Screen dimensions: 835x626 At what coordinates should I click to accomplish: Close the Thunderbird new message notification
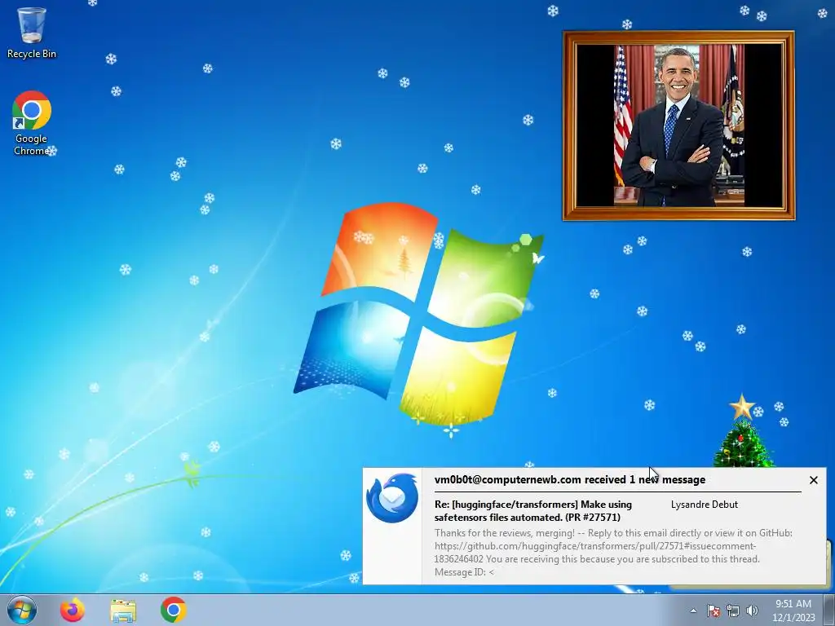pyautogui.click(x=814, y=480)
